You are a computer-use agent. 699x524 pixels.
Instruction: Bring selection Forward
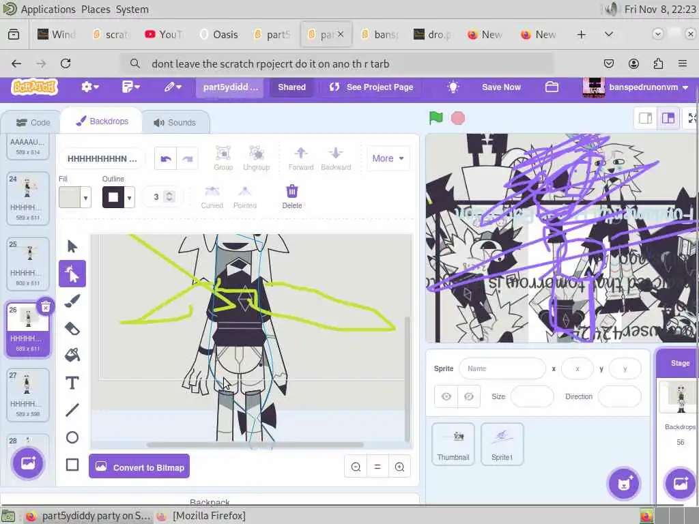(301, 158)
